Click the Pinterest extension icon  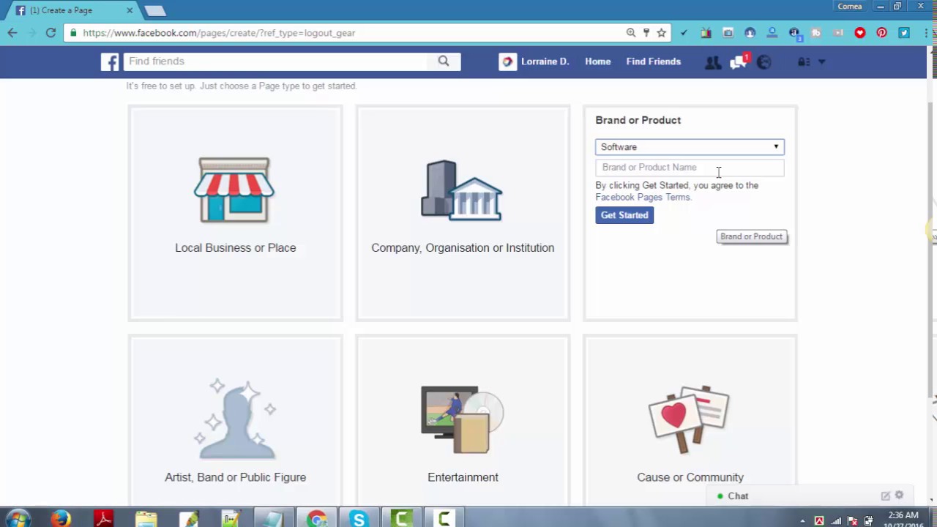pos(882,33)
